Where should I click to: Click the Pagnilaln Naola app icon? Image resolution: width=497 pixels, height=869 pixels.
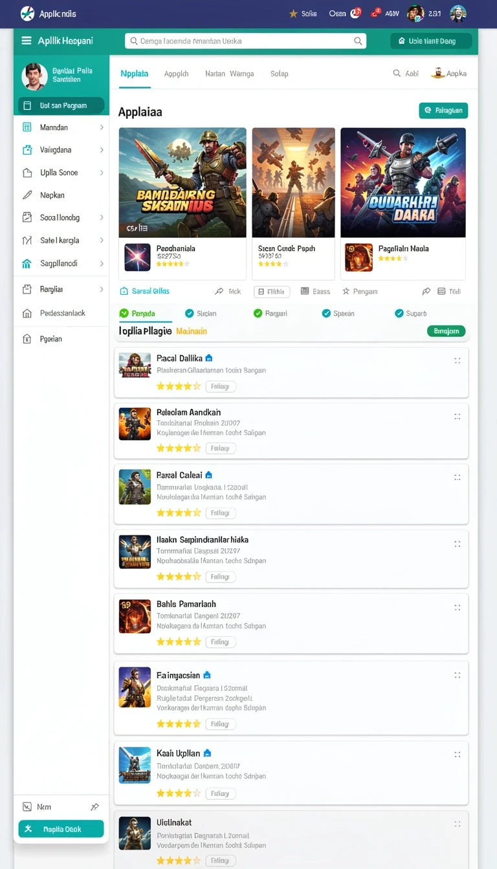359,257
